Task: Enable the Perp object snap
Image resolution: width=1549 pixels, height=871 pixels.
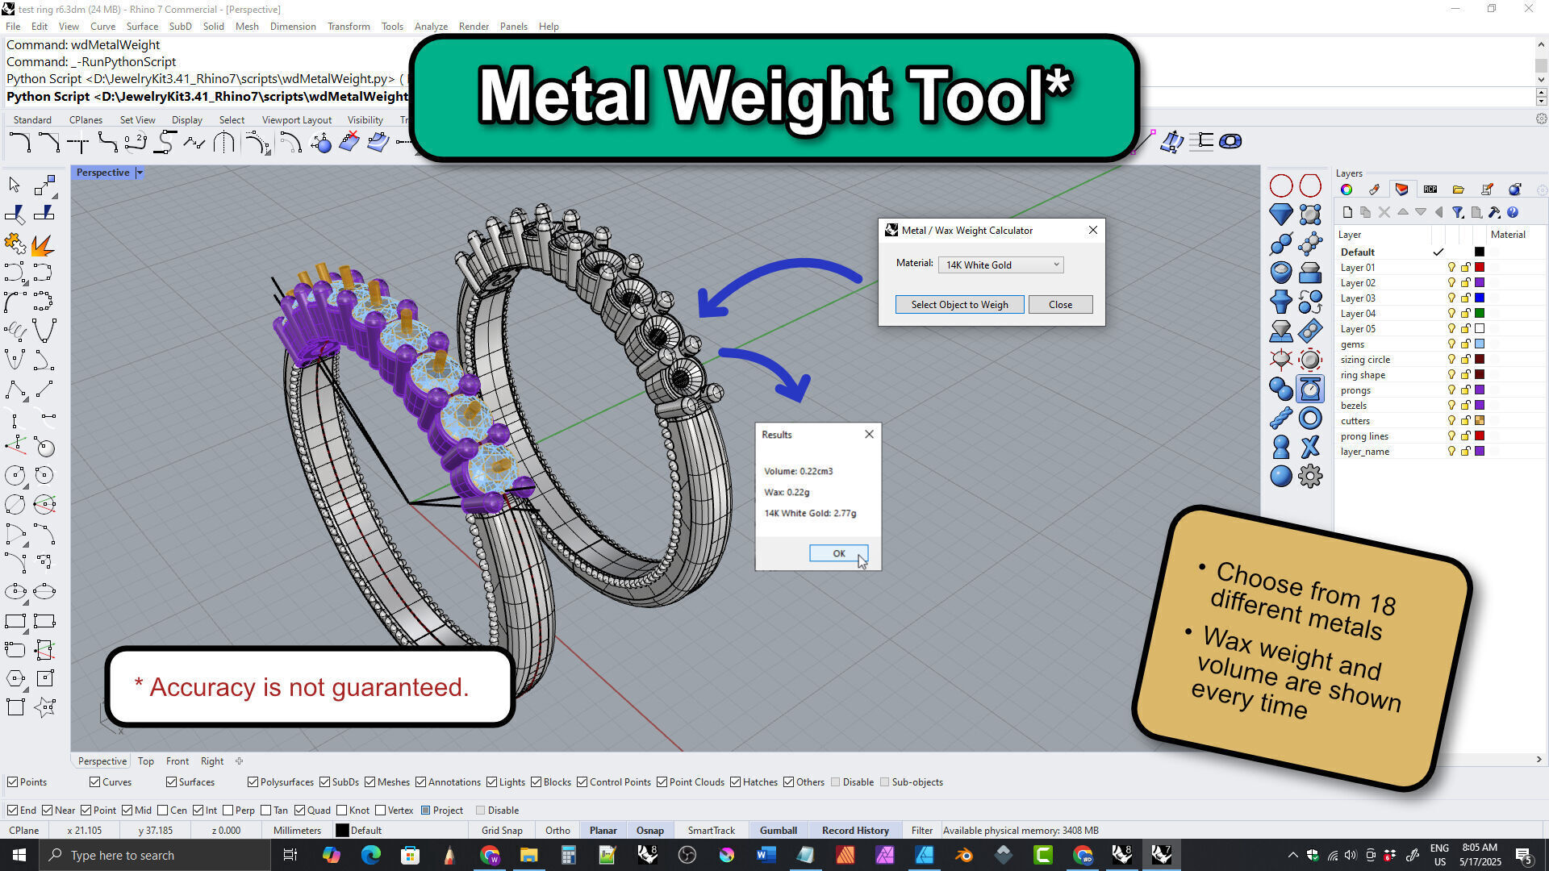Action: [228, 811]
